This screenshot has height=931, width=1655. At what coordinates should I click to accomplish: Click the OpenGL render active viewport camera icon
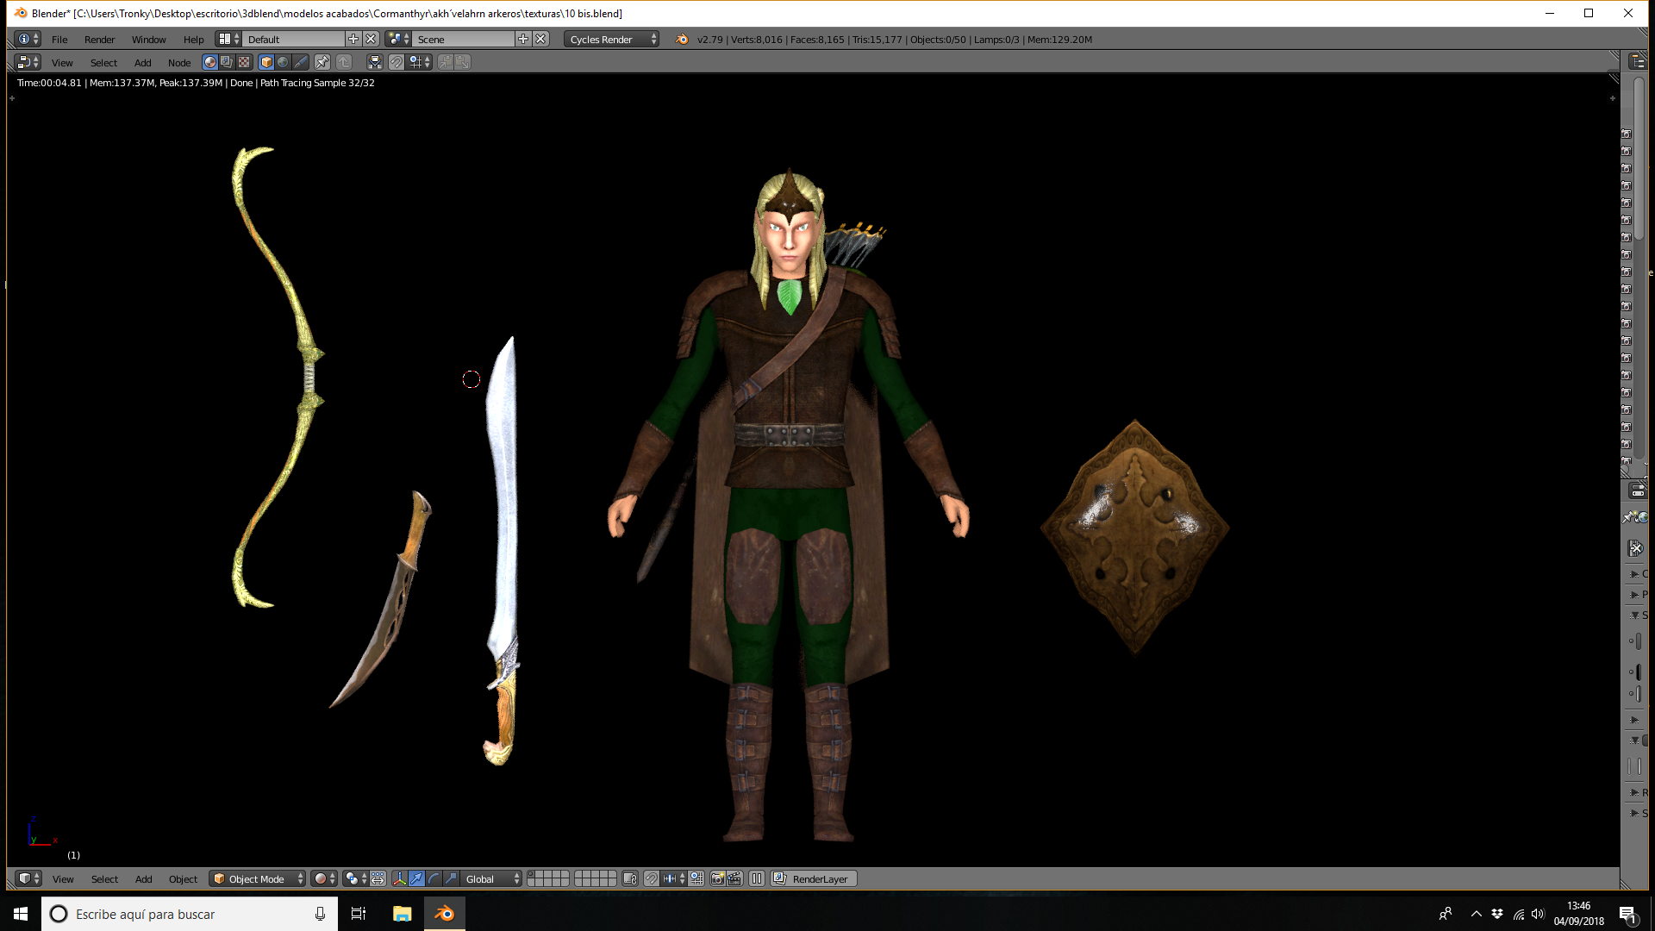pyautogui.click(x=717, y=878)
